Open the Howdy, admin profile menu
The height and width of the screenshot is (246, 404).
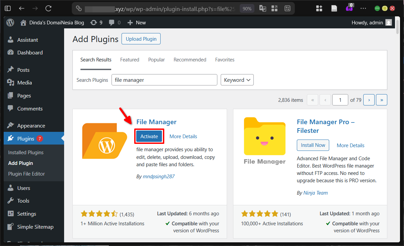(372, 22)
